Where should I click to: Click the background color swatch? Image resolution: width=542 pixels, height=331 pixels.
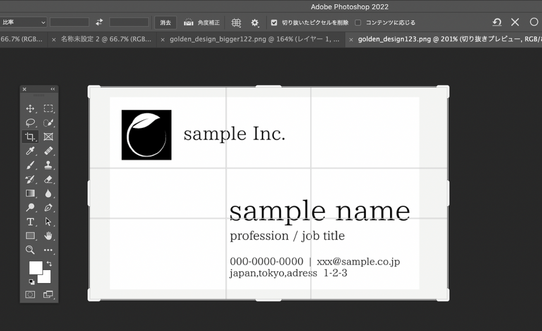point(46,279)
